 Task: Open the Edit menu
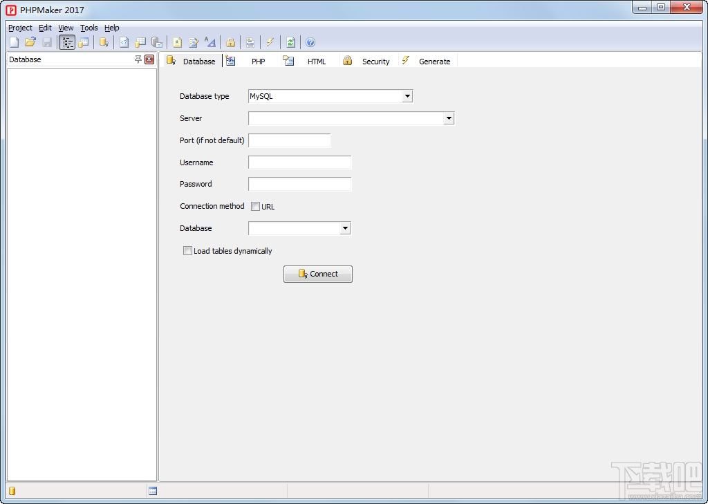[45, 28]
